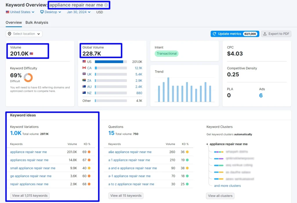The image size is (297, 203).
Task: Switch to the Overview tab
Action: pyautogui.click(x=14, y=22)
